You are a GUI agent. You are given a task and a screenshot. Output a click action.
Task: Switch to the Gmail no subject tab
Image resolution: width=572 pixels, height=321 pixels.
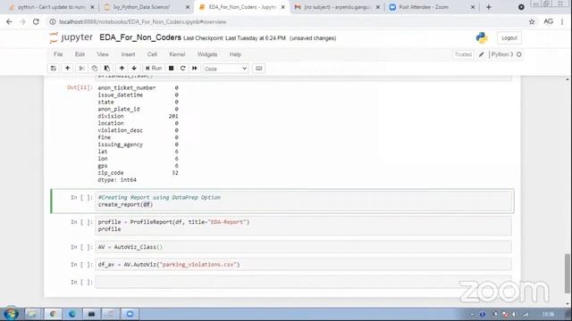point(336,7)
